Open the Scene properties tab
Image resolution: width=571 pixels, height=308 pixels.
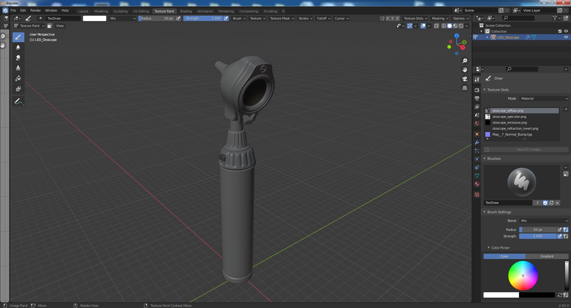(477, 115)
